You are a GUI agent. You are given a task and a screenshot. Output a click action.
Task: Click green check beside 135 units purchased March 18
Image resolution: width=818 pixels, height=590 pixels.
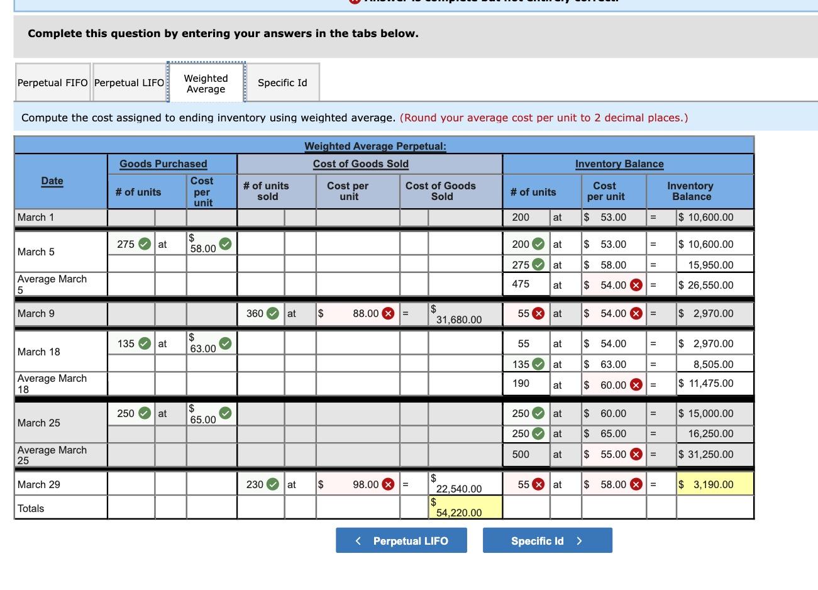point(145,343)
